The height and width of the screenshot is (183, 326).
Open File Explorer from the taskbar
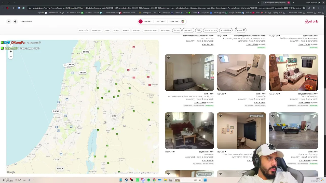pos(165,180)
